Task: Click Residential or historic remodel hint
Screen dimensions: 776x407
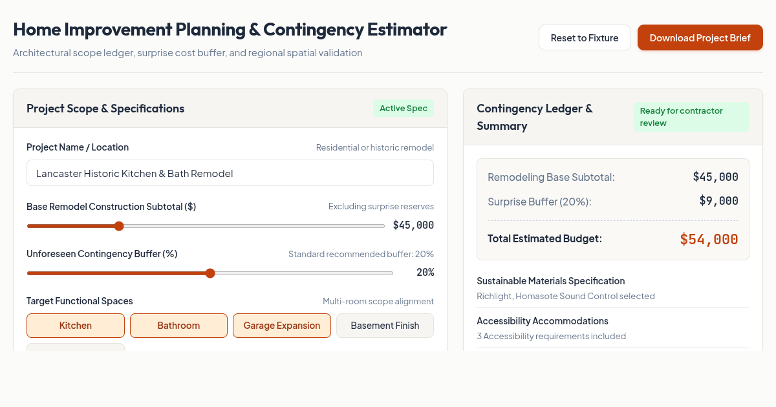Action: [x=375, y=147]
